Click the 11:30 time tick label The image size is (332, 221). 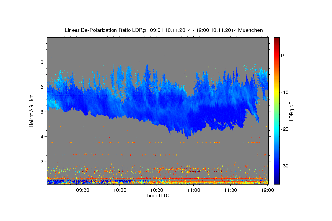230,190
